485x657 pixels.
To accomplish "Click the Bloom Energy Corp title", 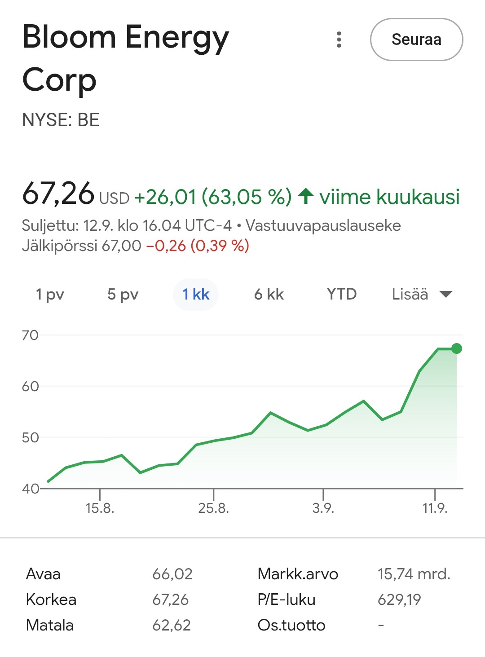I will coord(126,58).
